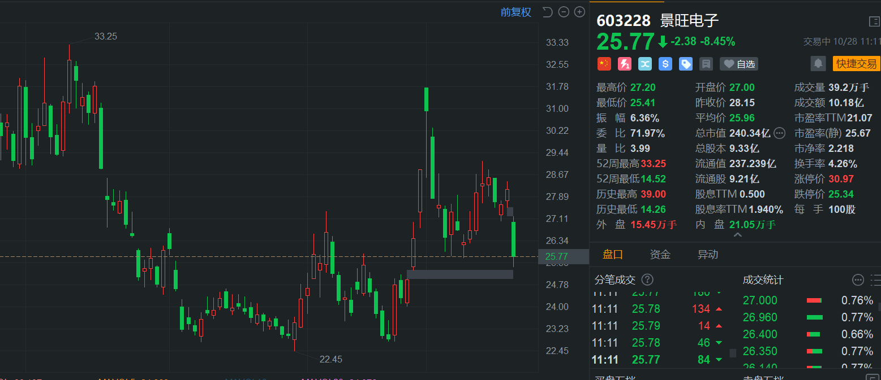Image resolution: width=881 pixels, height=380 pixels.
Task: Switch to the 资金 tab
Action: coord(660,255)
